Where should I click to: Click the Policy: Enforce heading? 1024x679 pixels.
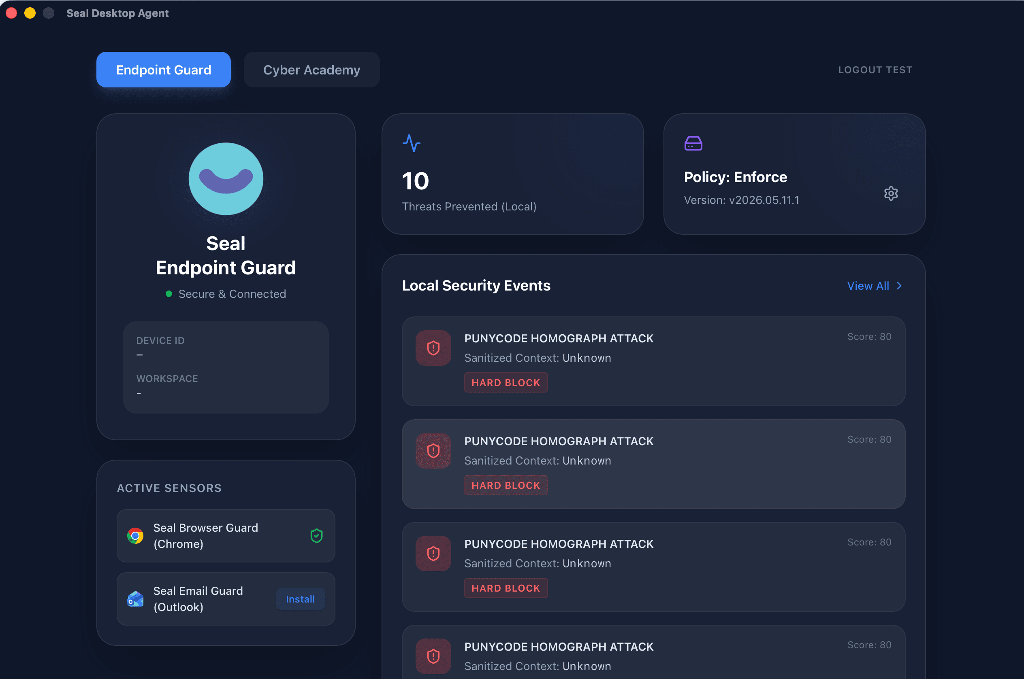735,177
